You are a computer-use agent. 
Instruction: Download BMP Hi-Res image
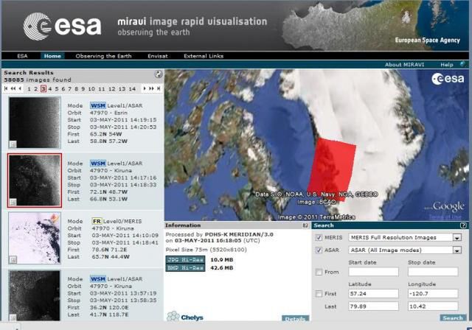[185, 268]
